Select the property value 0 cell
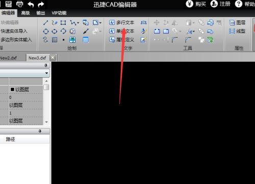Screen dimensions: 255x184 [x=26, y=97]
